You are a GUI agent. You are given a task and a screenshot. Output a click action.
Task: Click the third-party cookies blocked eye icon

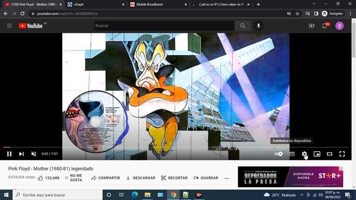[289, 13]
